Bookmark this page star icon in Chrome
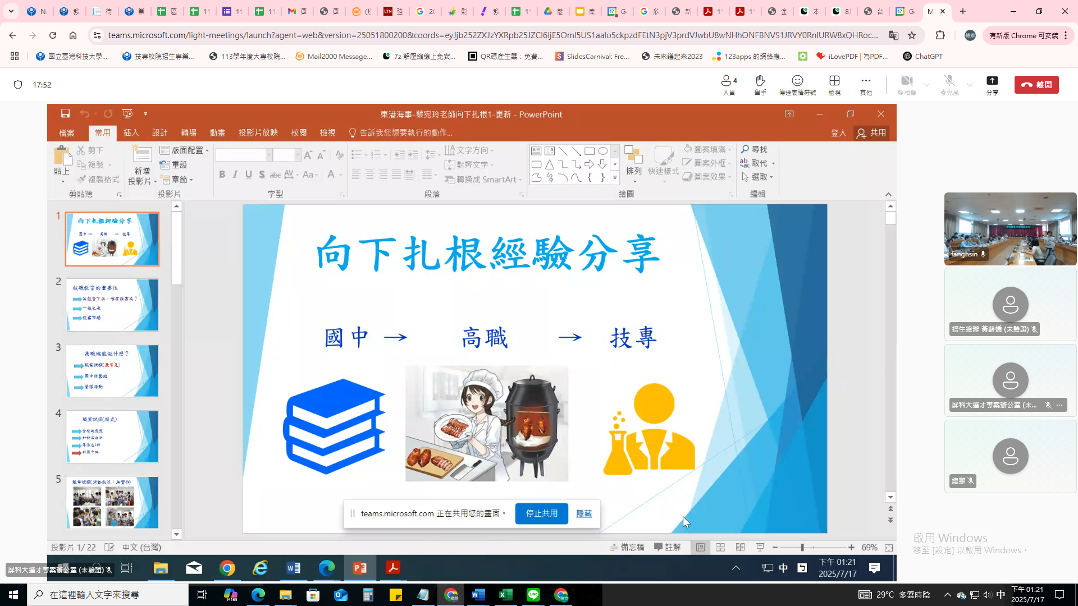The width and height of the screenshot is (1078, 606). [912, 35]
